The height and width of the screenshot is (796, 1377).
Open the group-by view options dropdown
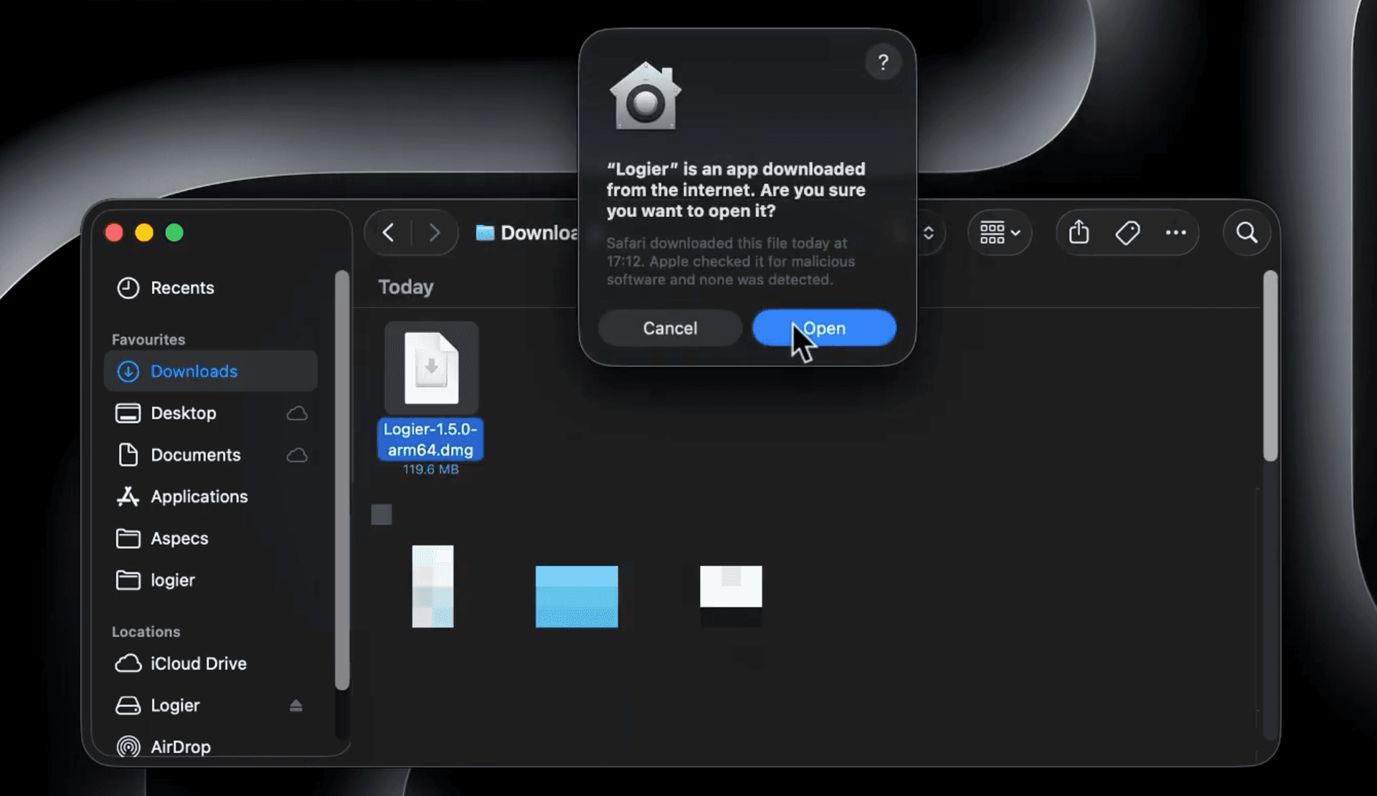pyautogui.click(x=1000, y=233)
